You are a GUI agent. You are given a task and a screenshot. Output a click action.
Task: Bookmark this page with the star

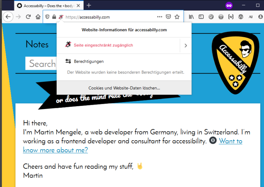pos(177,16)
